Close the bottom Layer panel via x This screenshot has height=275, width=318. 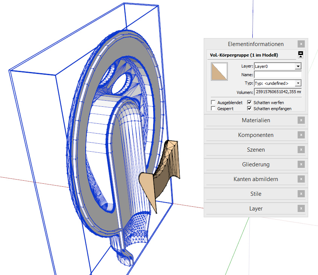coord(301,209)
